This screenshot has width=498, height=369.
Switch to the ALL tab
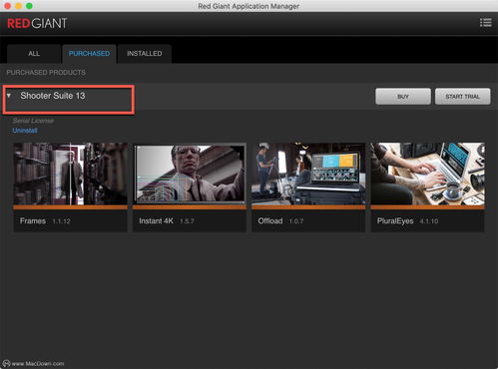pos(34,54)
